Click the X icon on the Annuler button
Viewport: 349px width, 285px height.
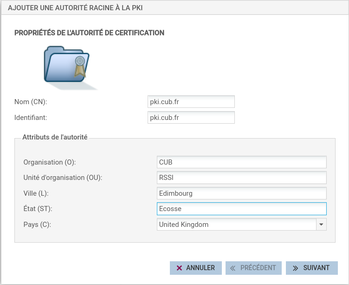coord(179,268)
